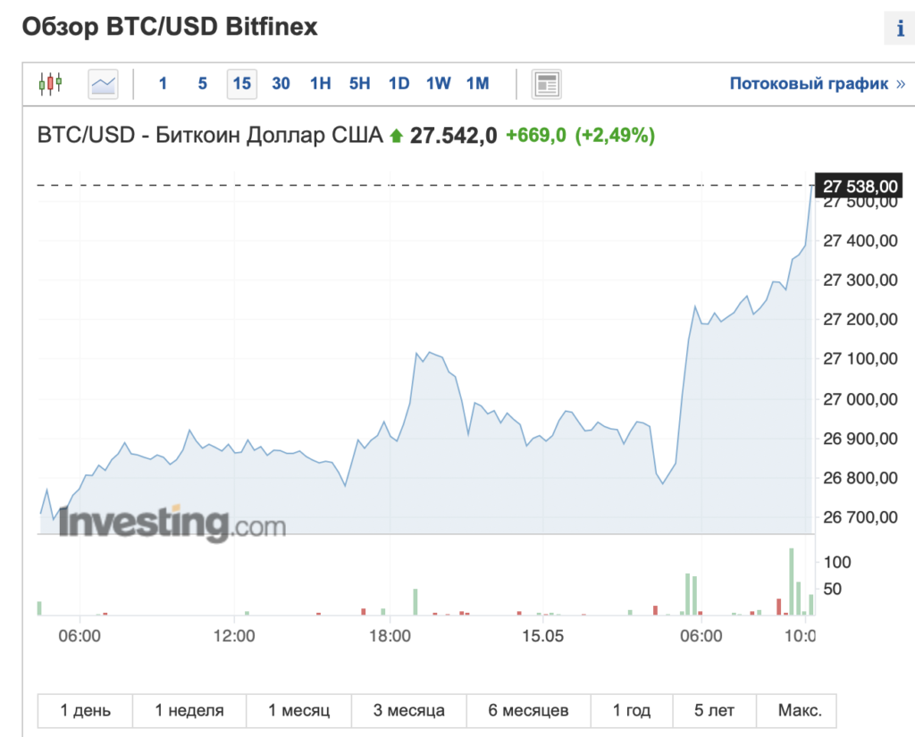Set range to 3 месяца
The height and width of the screenshot is (737, 915).
pos(408,710)
